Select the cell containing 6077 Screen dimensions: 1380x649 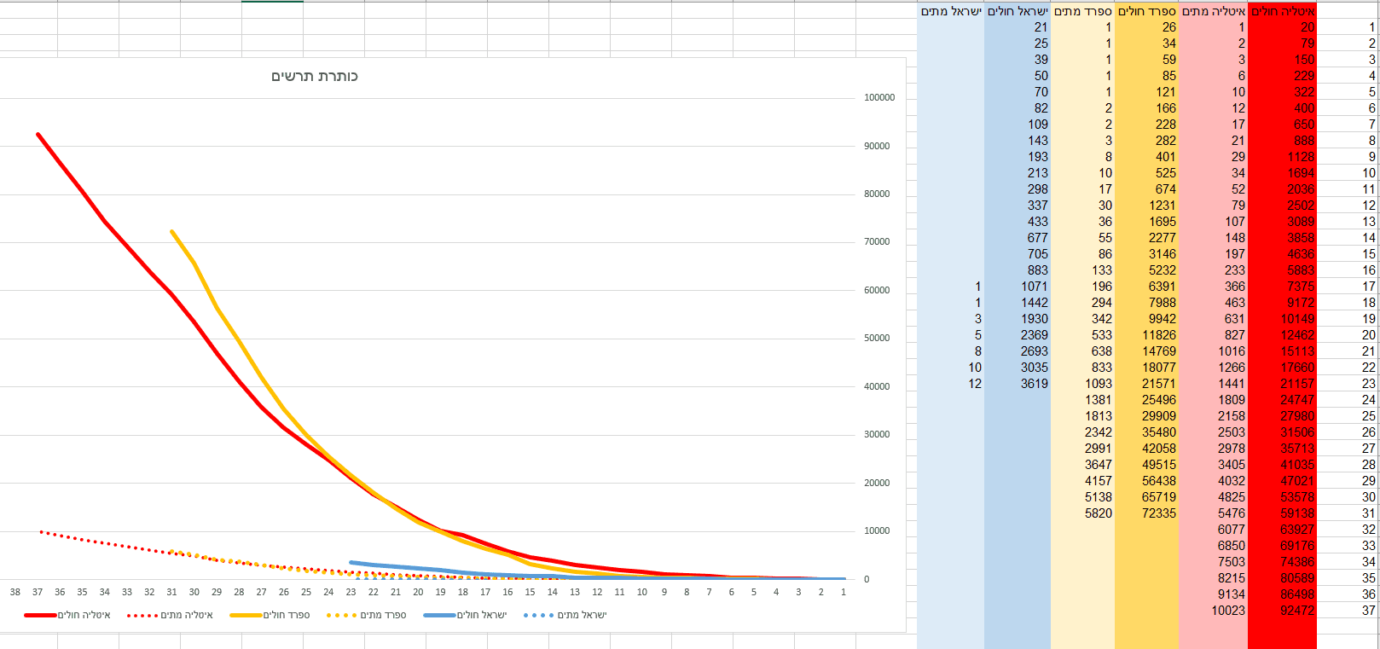click(x=1213, y=530)
